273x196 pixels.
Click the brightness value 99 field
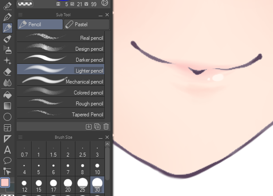click(94, 4)
